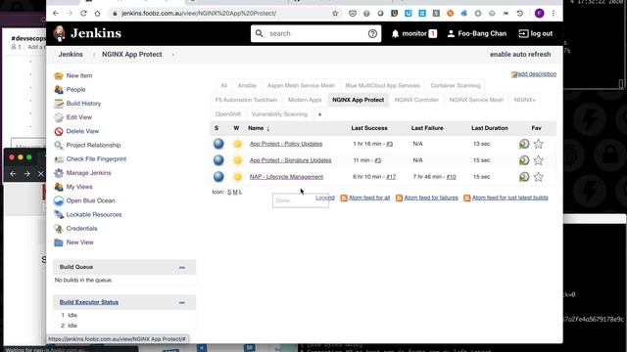Switch to F5 Automation Toolchain tab
The height and width of the screenshot is (352, 627).
[x=246, y=100]
